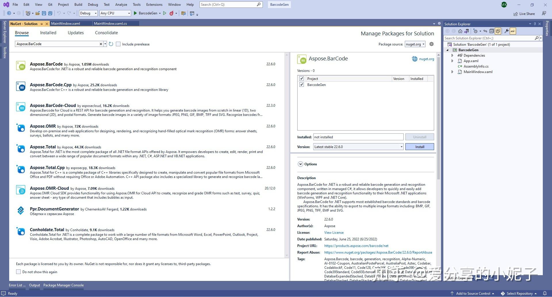Viewport: 552px width, 297px height.
Task: Sync Solution Explorer with active document
Action: coord(485,31)
